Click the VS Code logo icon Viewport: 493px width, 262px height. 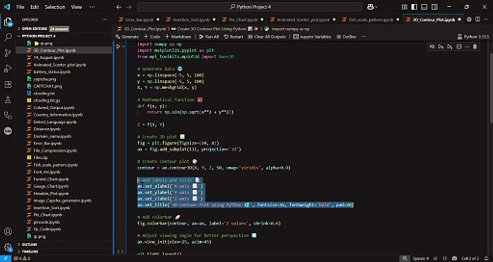[7, 7]
